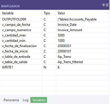Image resolution: width=110 pixels, height=104 pixels.
Task: Click the value 5000 of v_cantidad_max
Action: [x=61, y=35]
